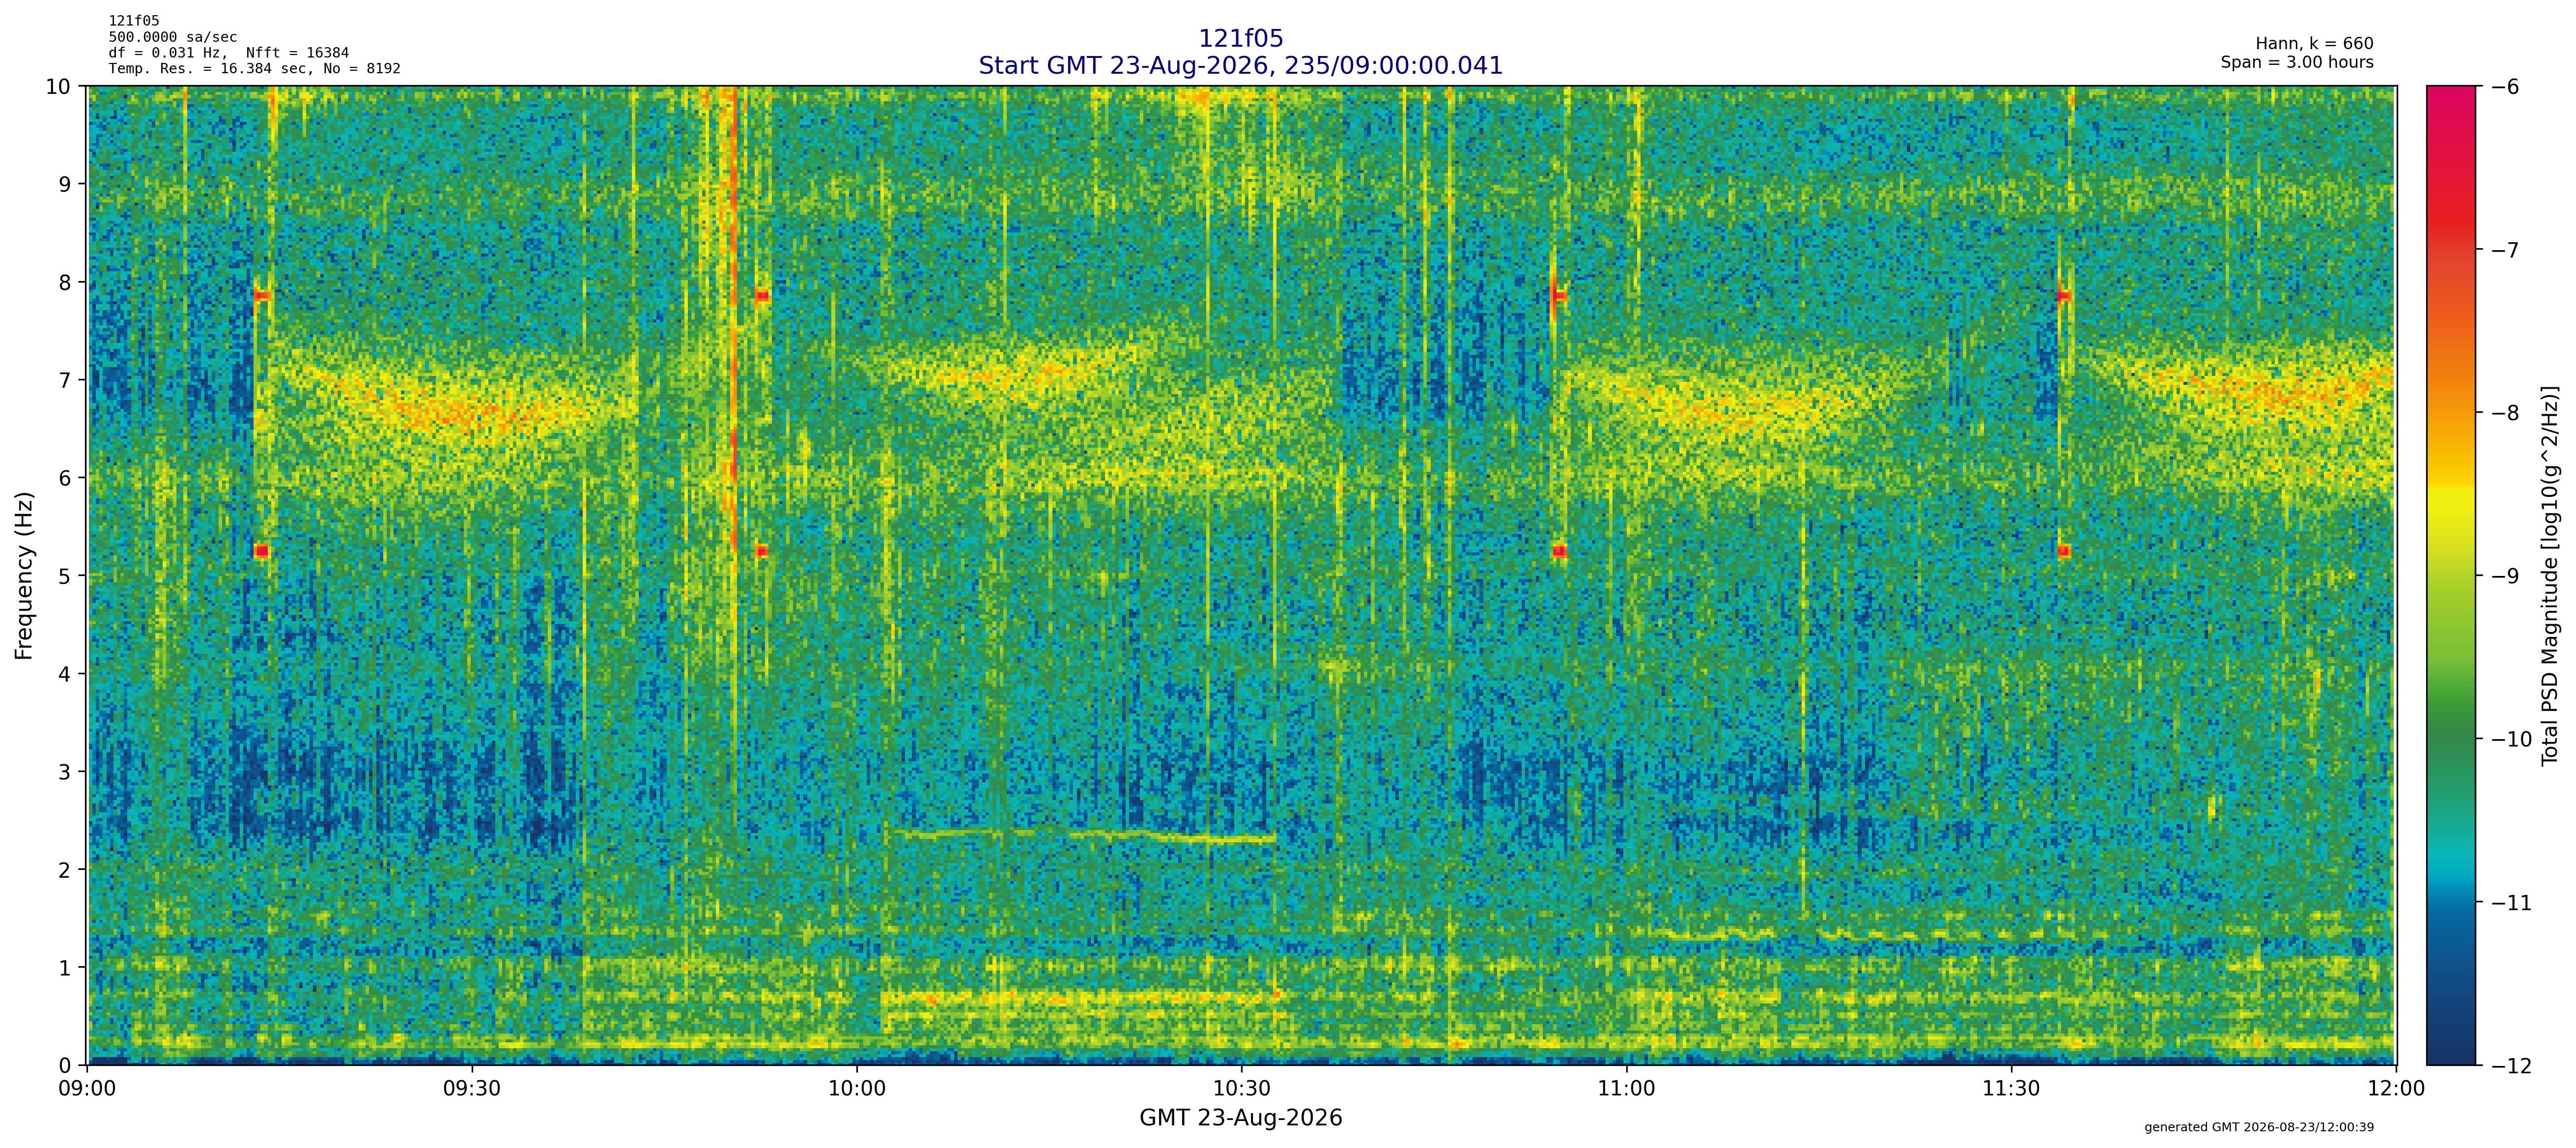Click the "GMT 23-Aug-2026" x-axis label
Screen dimensions: 2576x1148
tap(1240, 1118)
